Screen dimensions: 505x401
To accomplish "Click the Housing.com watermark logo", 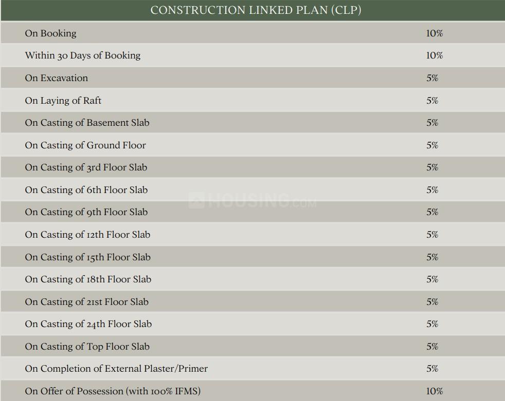I will 252,200.
